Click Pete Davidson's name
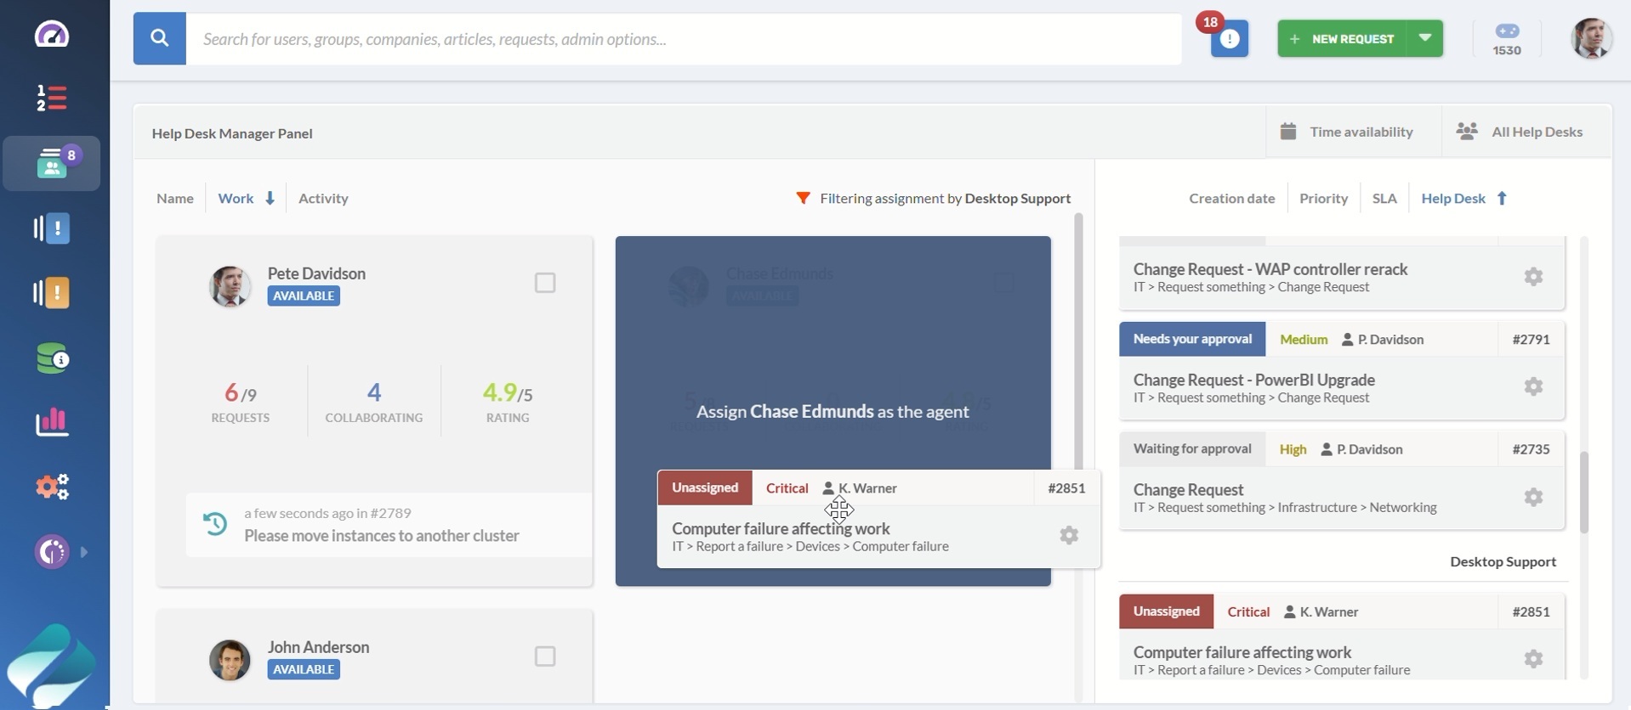This screenshot has width=1631, height=710. 316,273
